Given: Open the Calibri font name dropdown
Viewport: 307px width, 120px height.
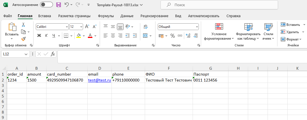Looking at the screenshot, I should (x=67, y=27).
